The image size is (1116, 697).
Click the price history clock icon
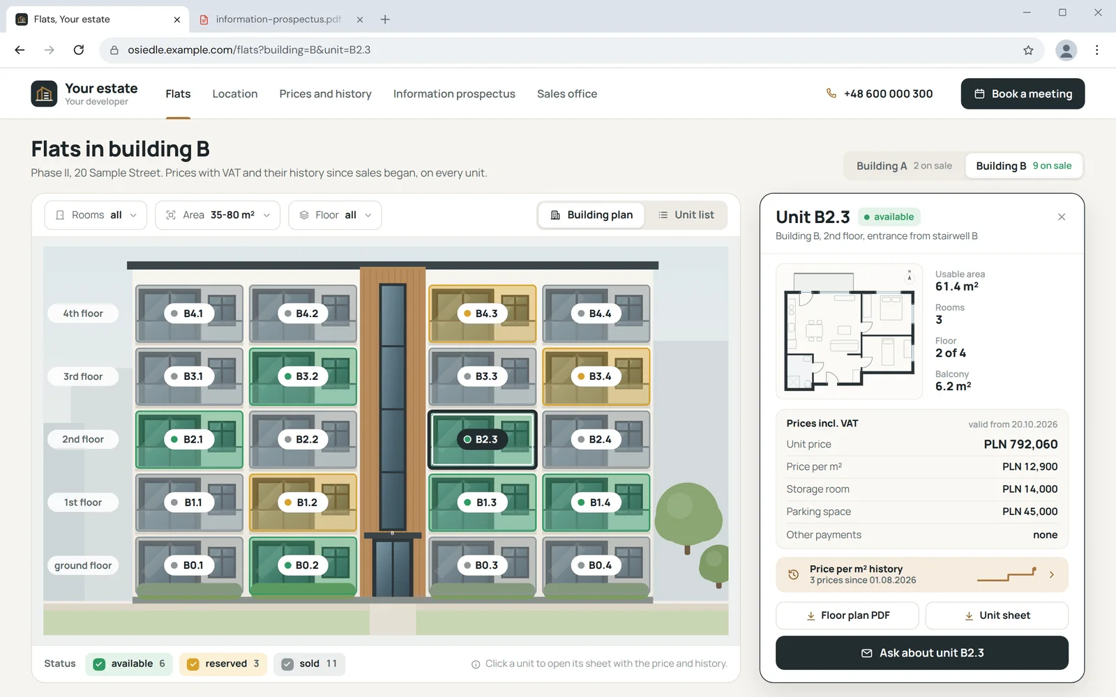794,574
